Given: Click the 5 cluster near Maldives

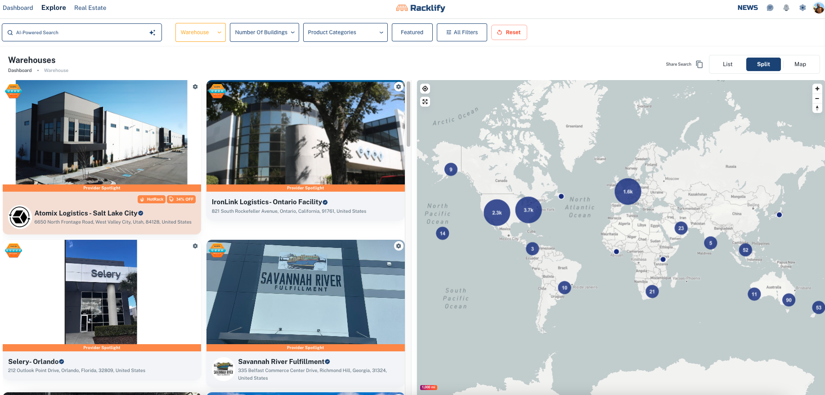Looking at the screenshot, I should tap(711, 243).
